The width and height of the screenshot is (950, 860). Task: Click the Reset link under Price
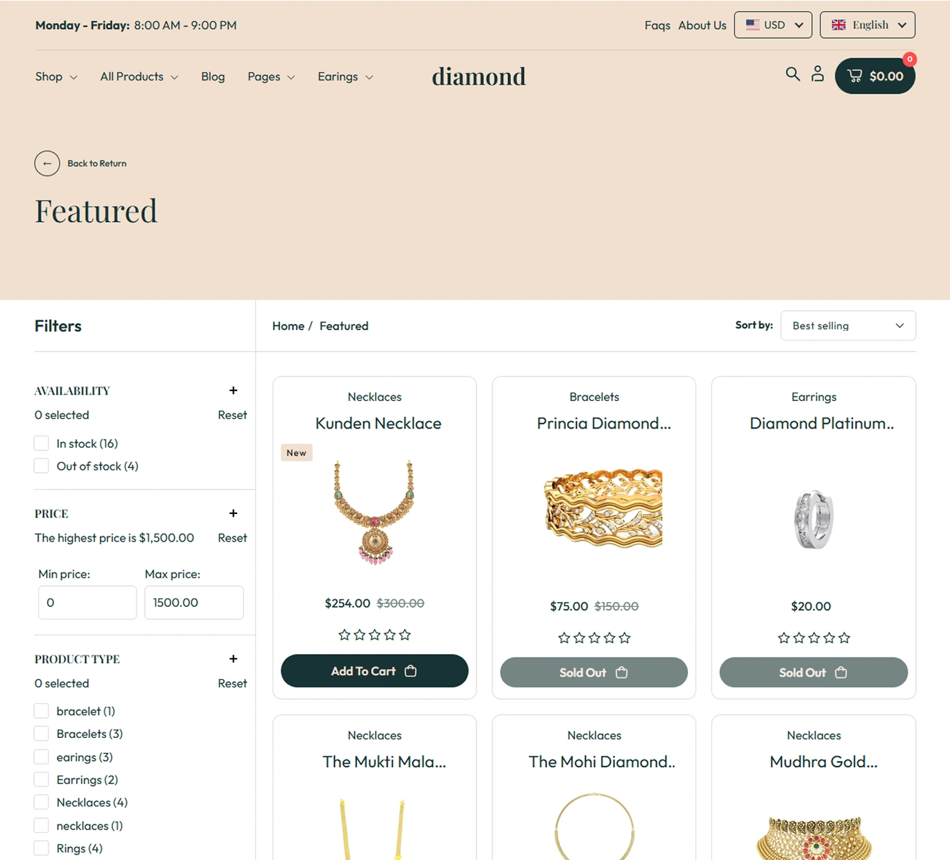point(232,537)
